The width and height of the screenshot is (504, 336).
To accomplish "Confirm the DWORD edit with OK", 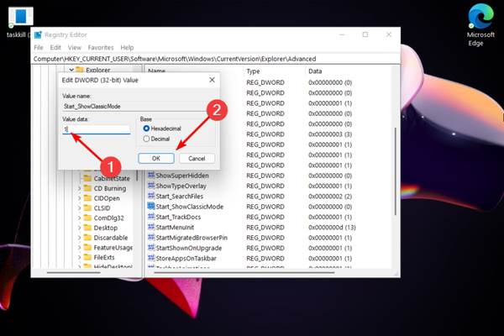I will click(x=156, y=158).
